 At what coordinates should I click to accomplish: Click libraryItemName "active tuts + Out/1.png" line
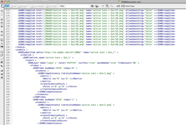tap(76, 73)
